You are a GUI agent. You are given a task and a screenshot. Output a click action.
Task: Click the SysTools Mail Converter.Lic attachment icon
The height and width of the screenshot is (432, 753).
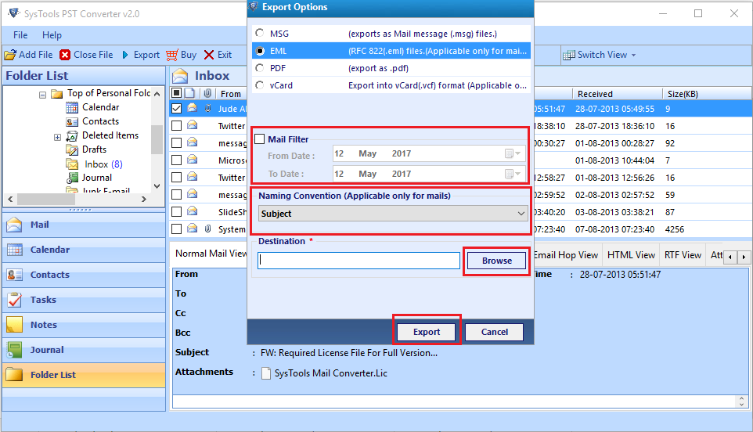click(x=265, y=373)
